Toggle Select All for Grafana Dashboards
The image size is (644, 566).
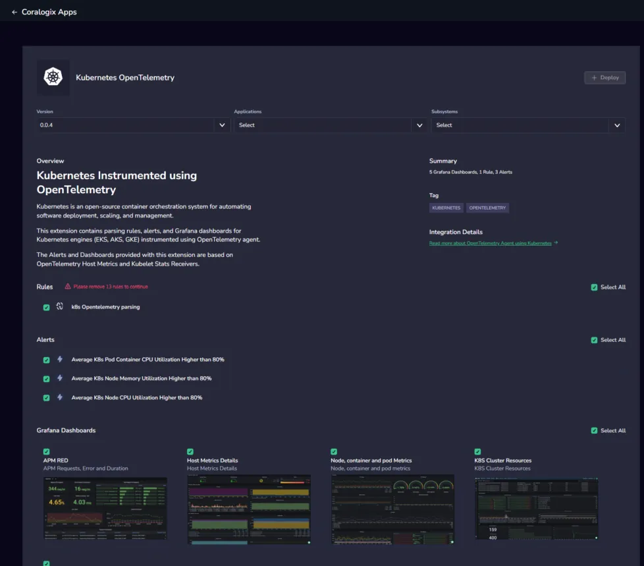[x=594, y=430]
